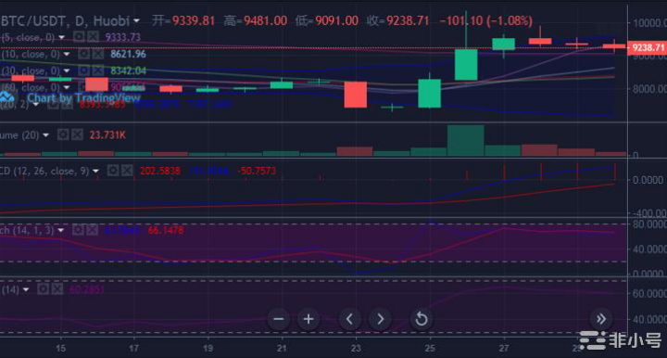Open settings for the (30, close, 0) indicator
667x358 pixels.
(83, 70)
